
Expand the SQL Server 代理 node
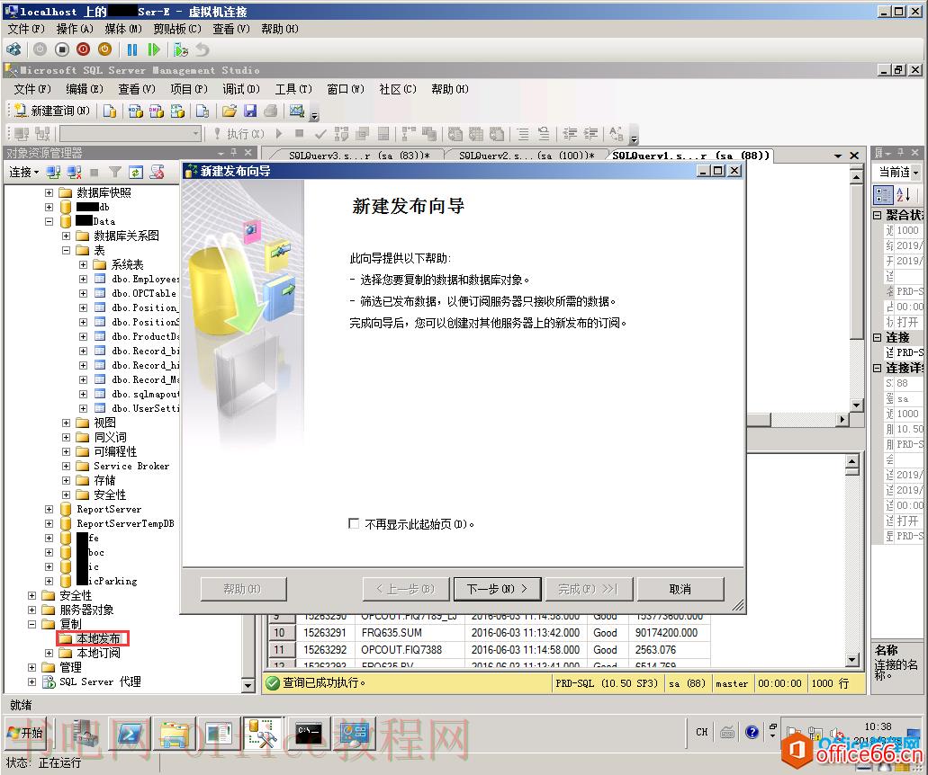tap(32, 681)
